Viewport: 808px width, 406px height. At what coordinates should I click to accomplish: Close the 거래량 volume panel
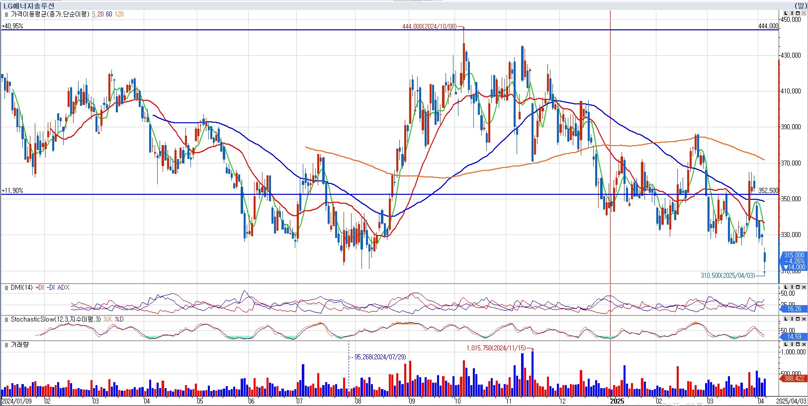tap(804, 344)
